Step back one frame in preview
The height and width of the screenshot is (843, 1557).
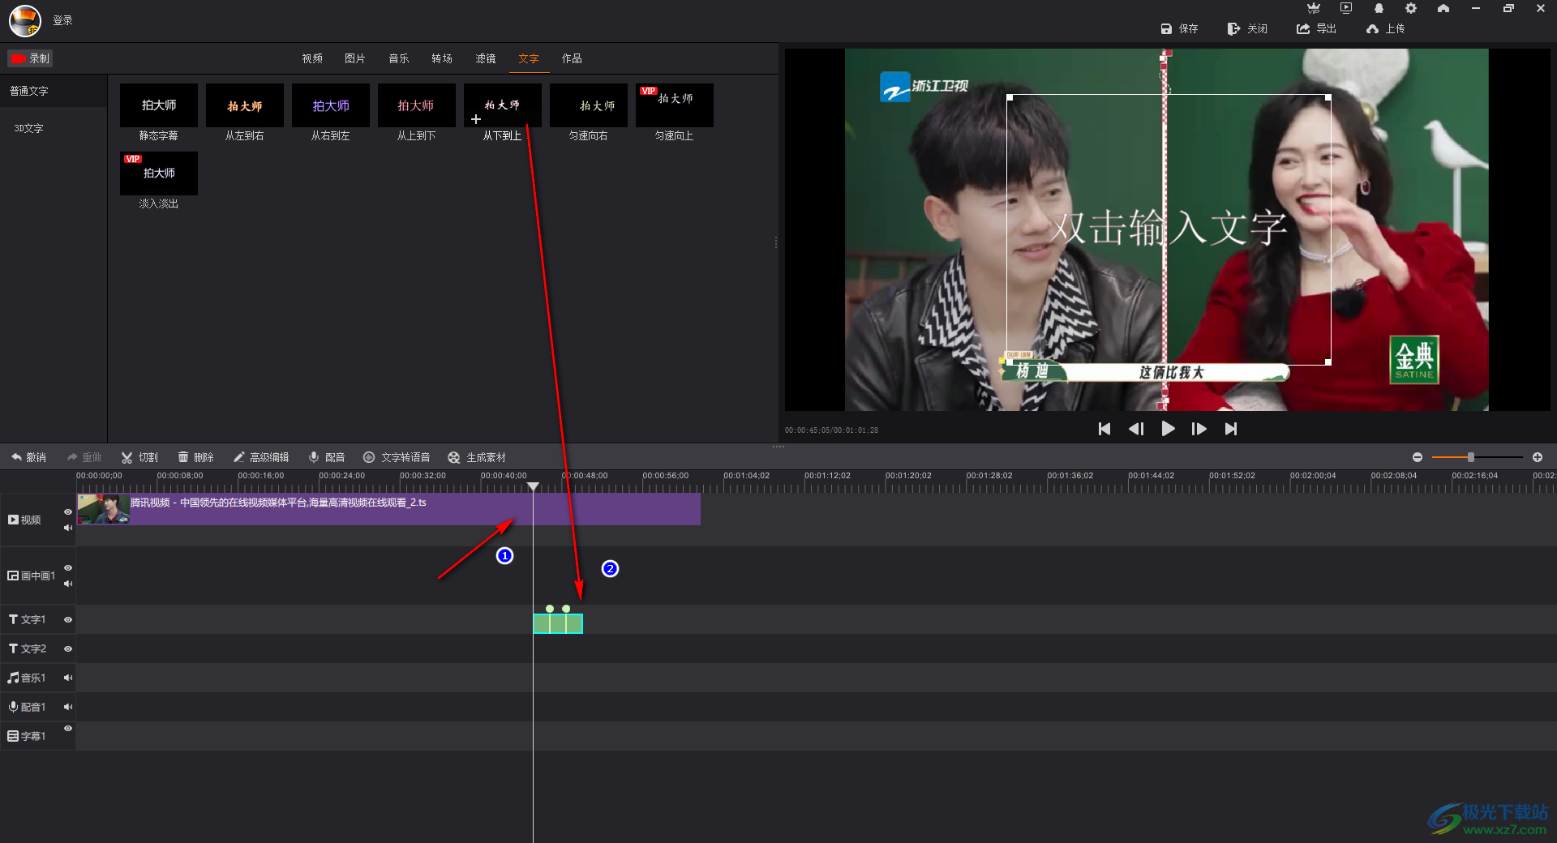coord(1136,429)
